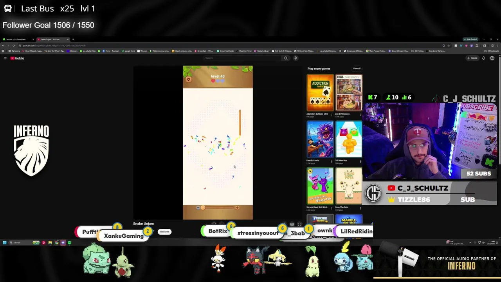Click the zoom minus button in game
This screenshot has width=501, height=282.
(x=198, y=208)
